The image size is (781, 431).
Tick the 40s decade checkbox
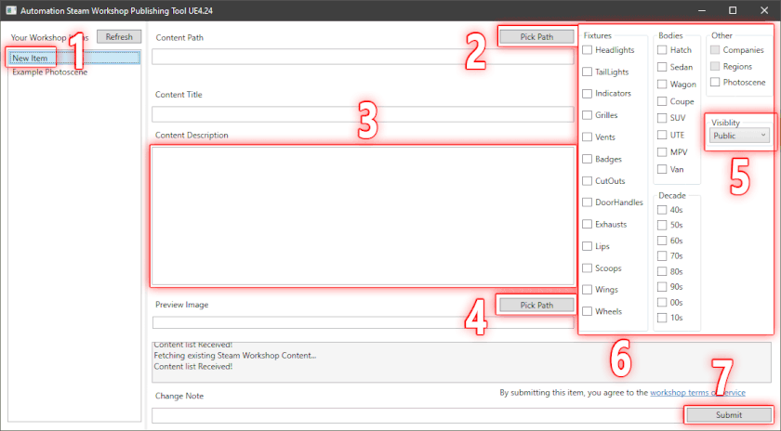point(662,210)
